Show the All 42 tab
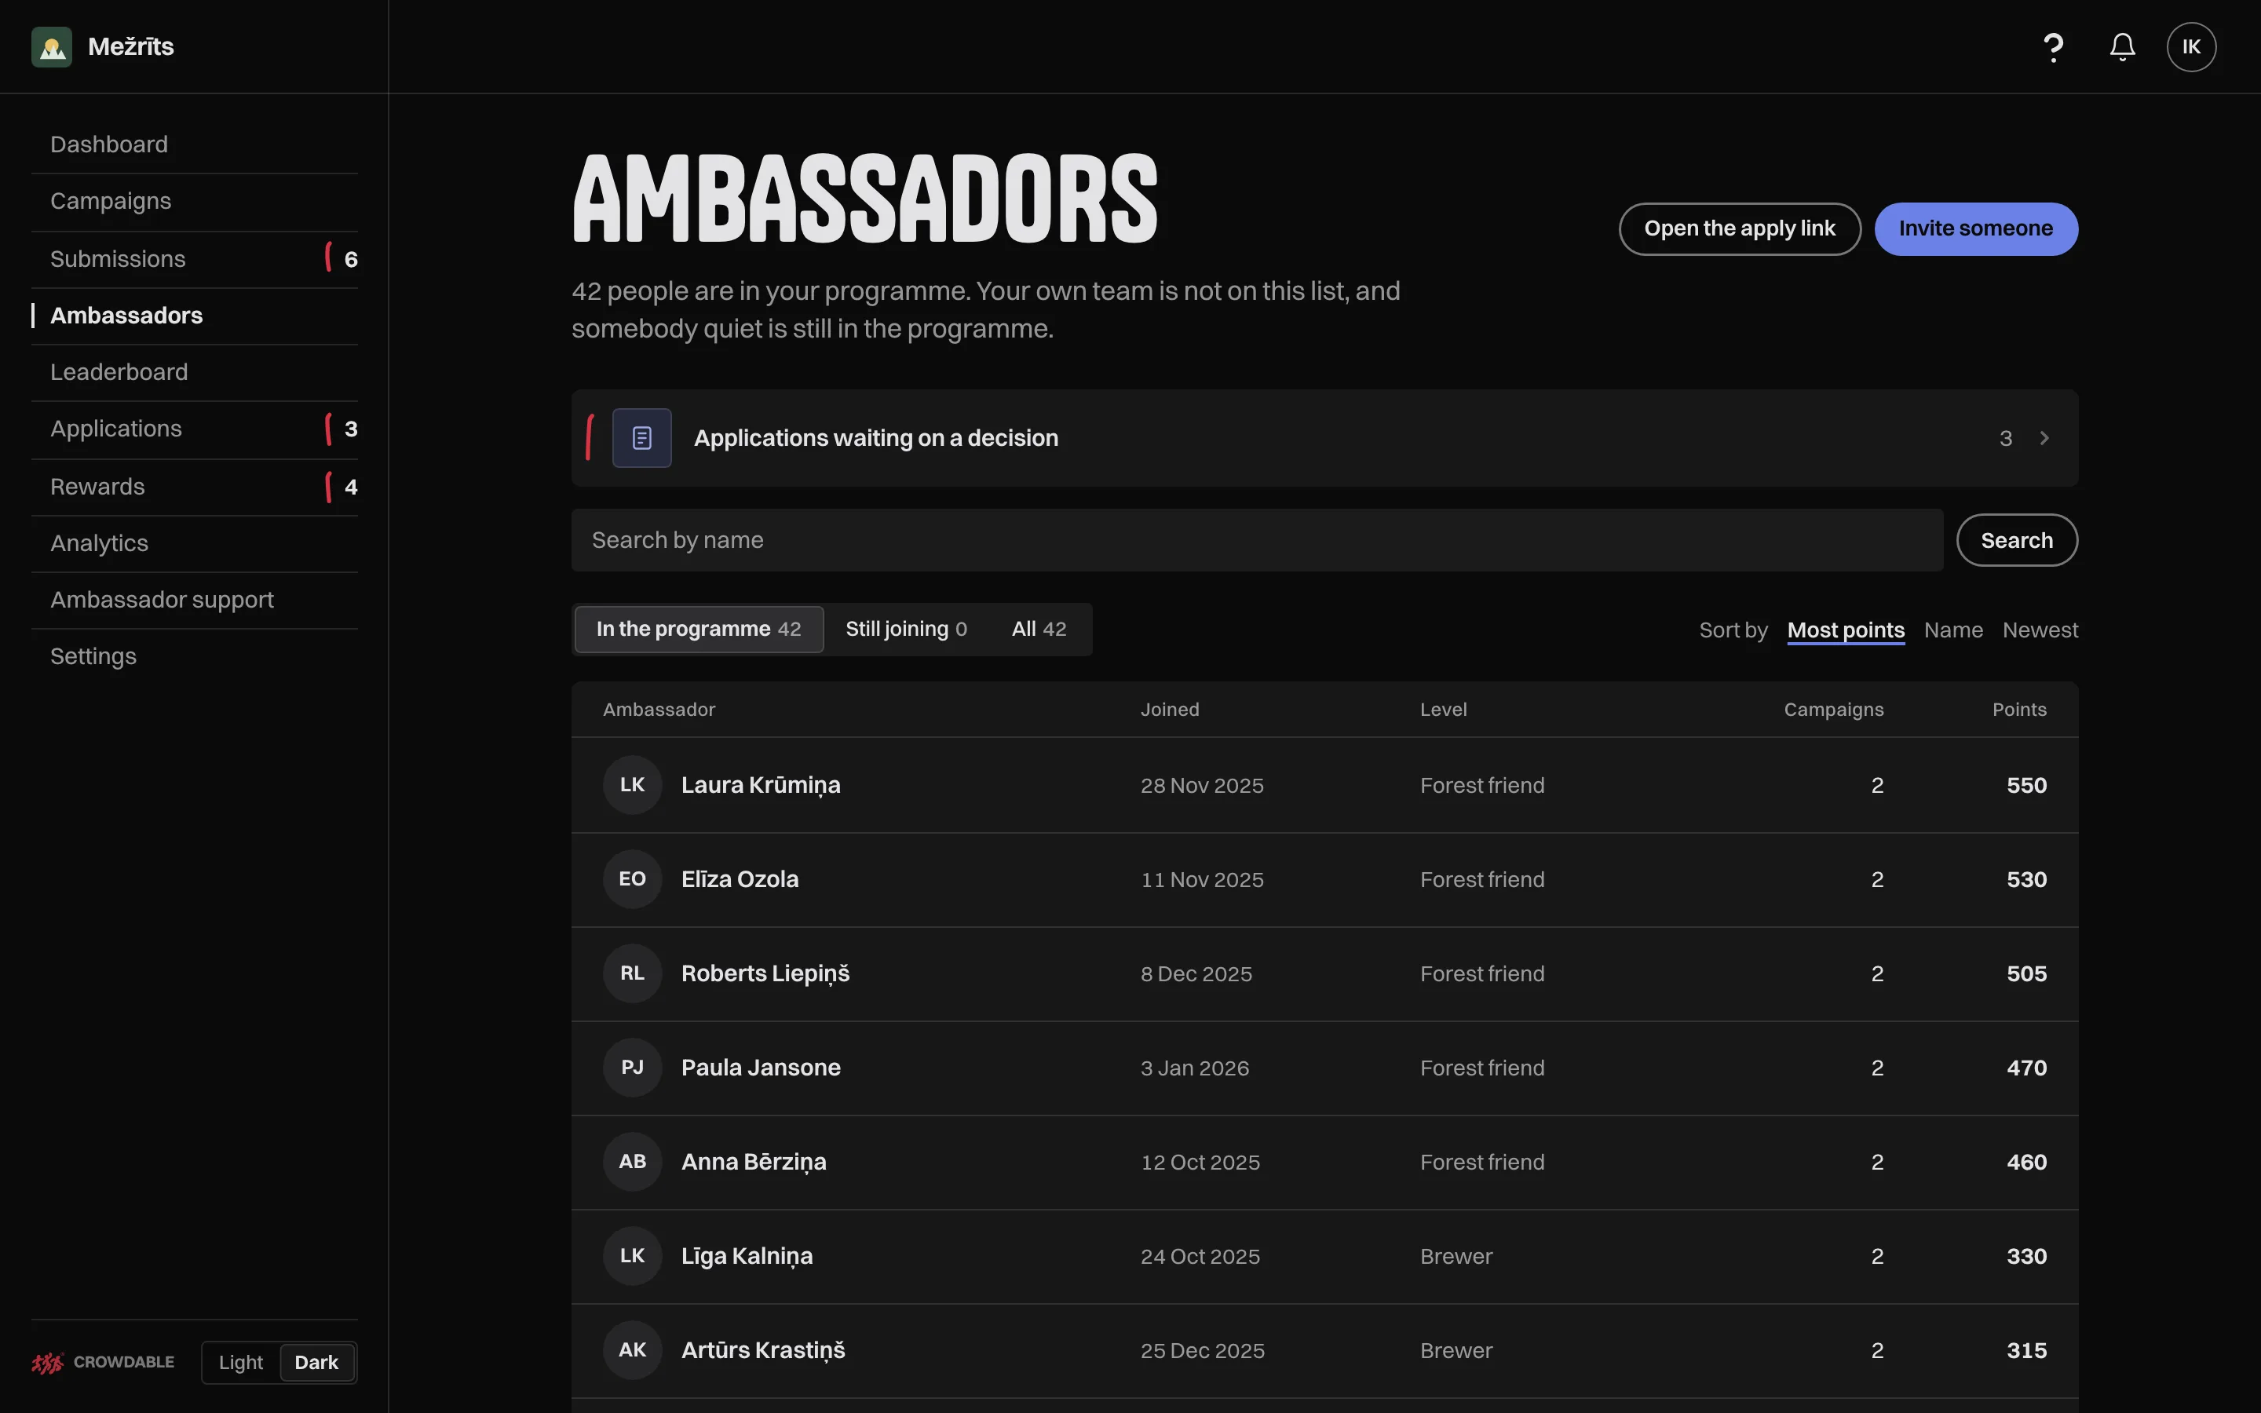The height and width of the screenshot is (1413, 2261). coord(1039,629)
